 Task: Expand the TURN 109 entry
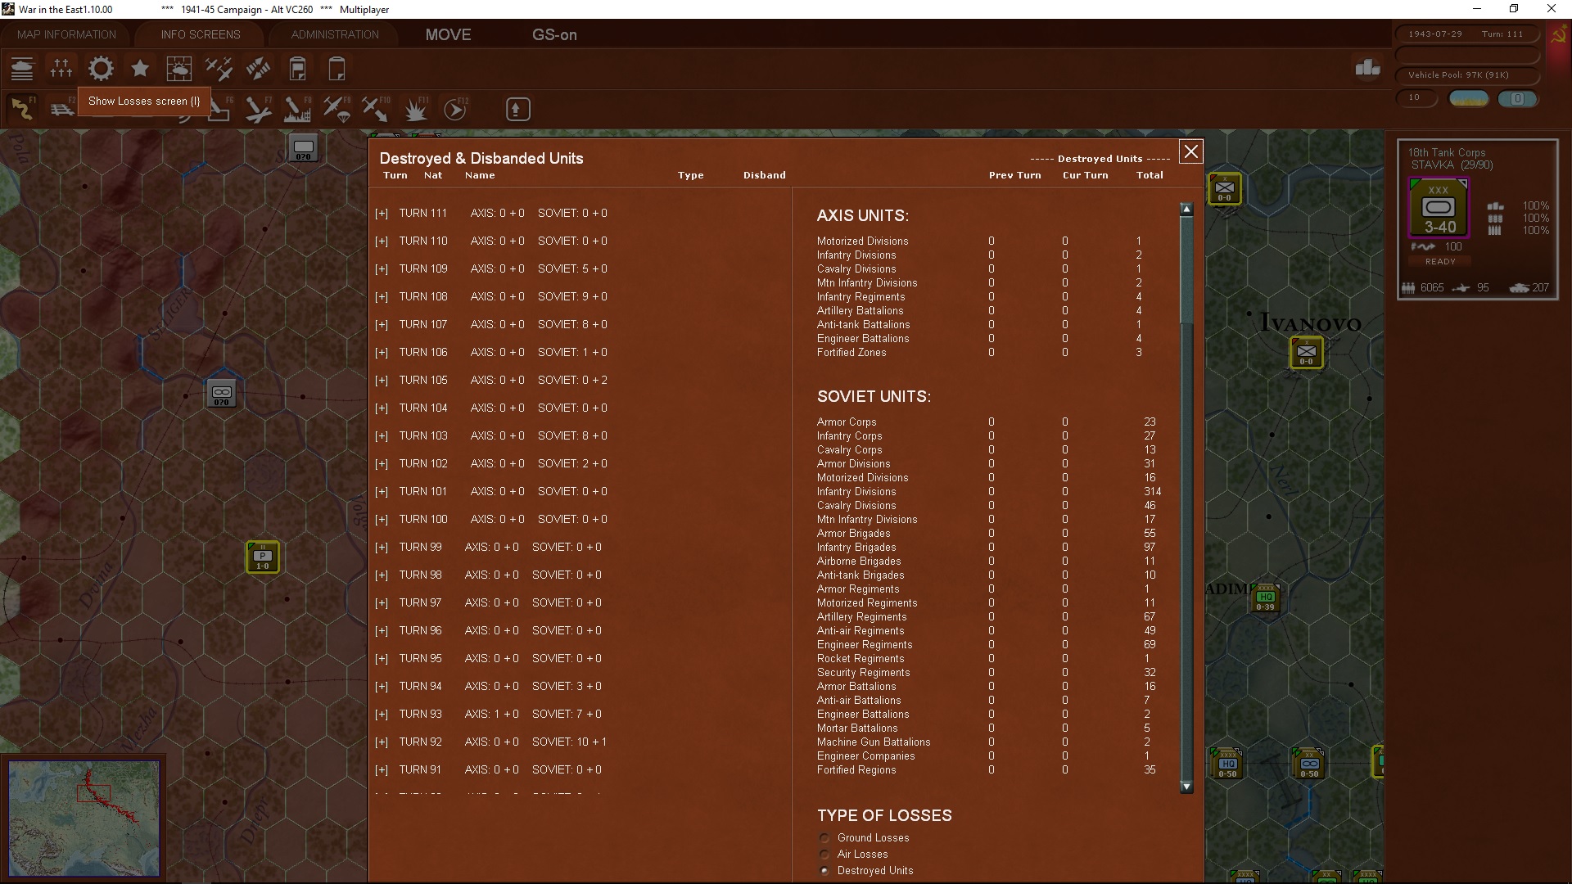click(x=382, y=269)
